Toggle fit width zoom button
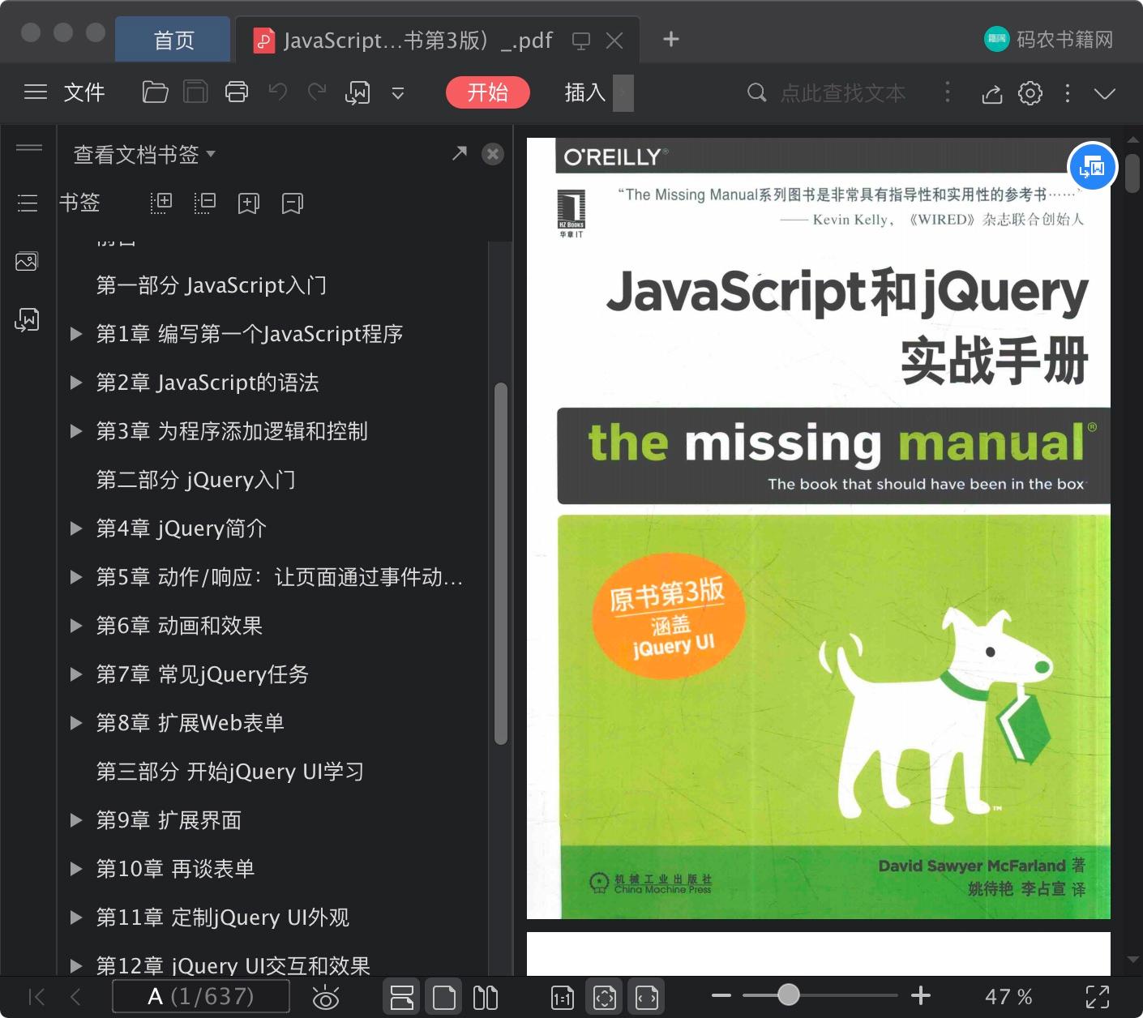1143x1018 pixels. pyautogui.click(x=647, y=997)
